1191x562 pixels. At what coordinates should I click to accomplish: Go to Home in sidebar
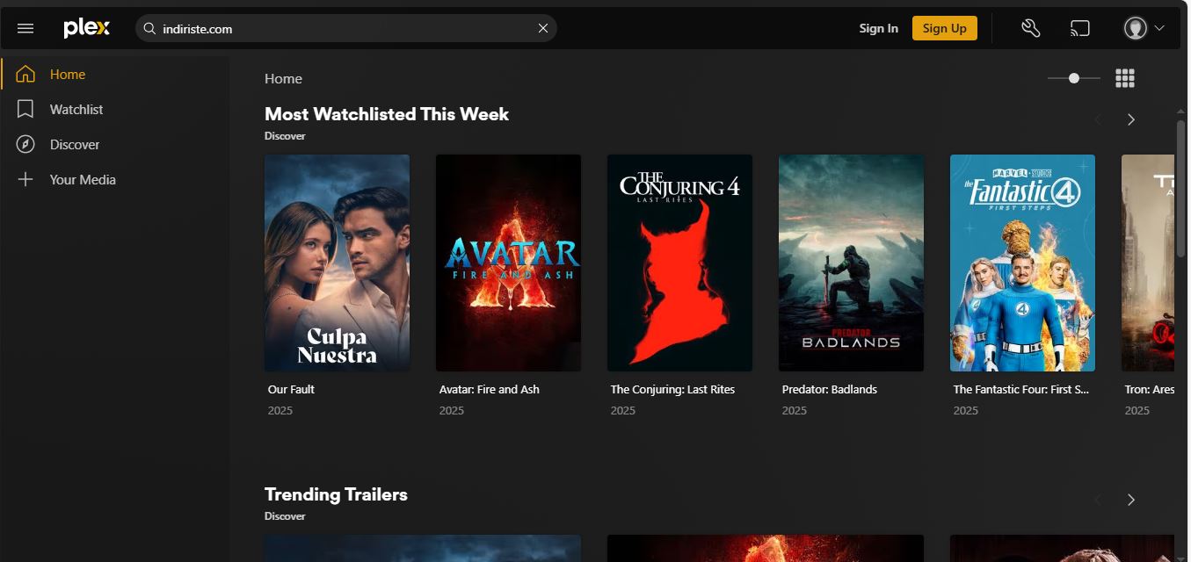pos(67,75)
